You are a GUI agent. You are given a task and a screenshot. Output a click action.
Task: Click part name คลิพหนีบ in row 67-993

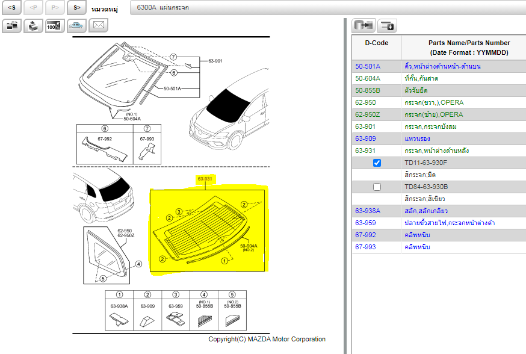click(417, 247)
